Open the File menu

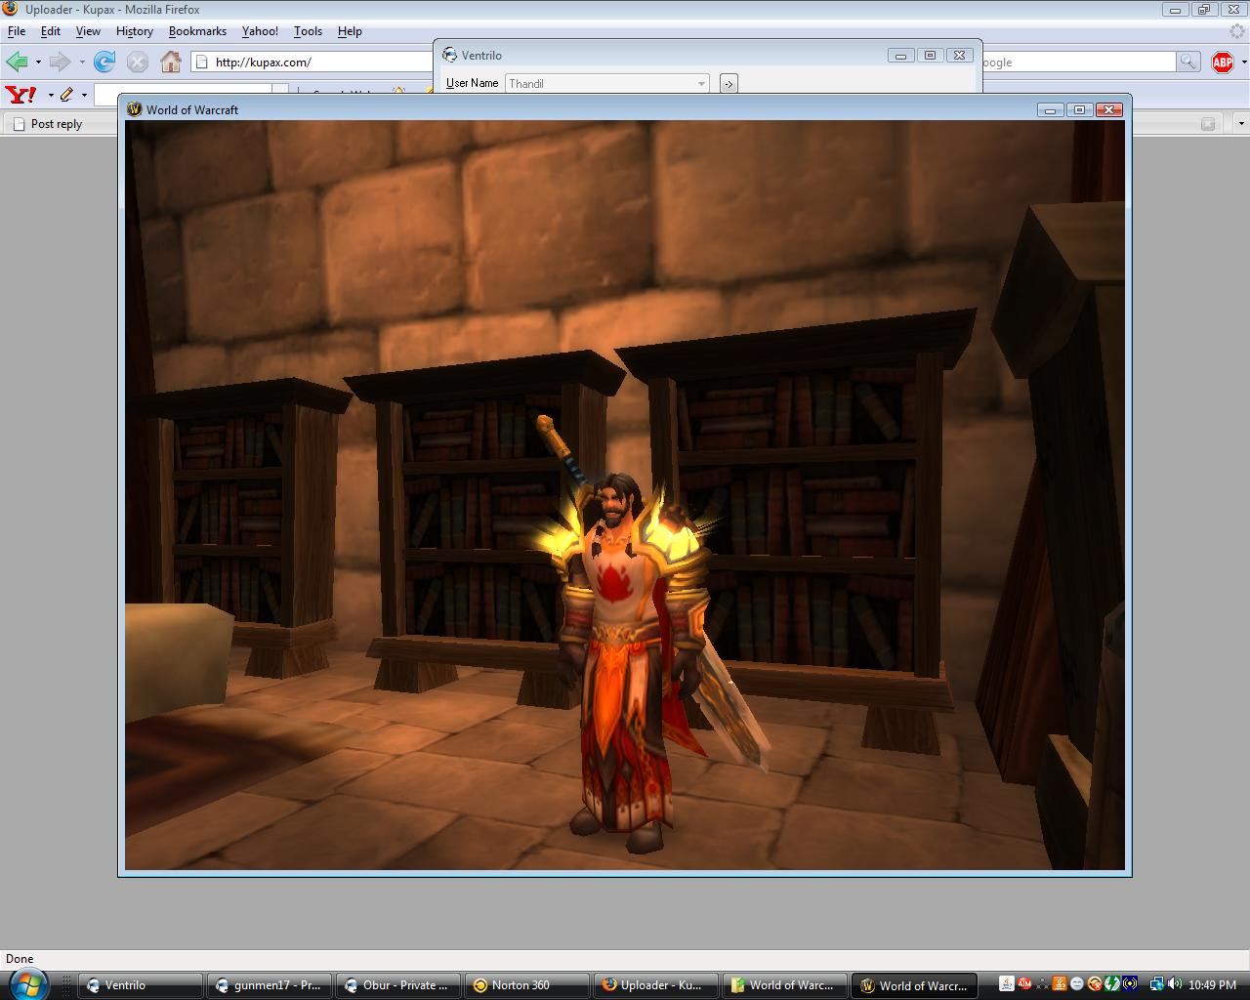tap(17, 31)
